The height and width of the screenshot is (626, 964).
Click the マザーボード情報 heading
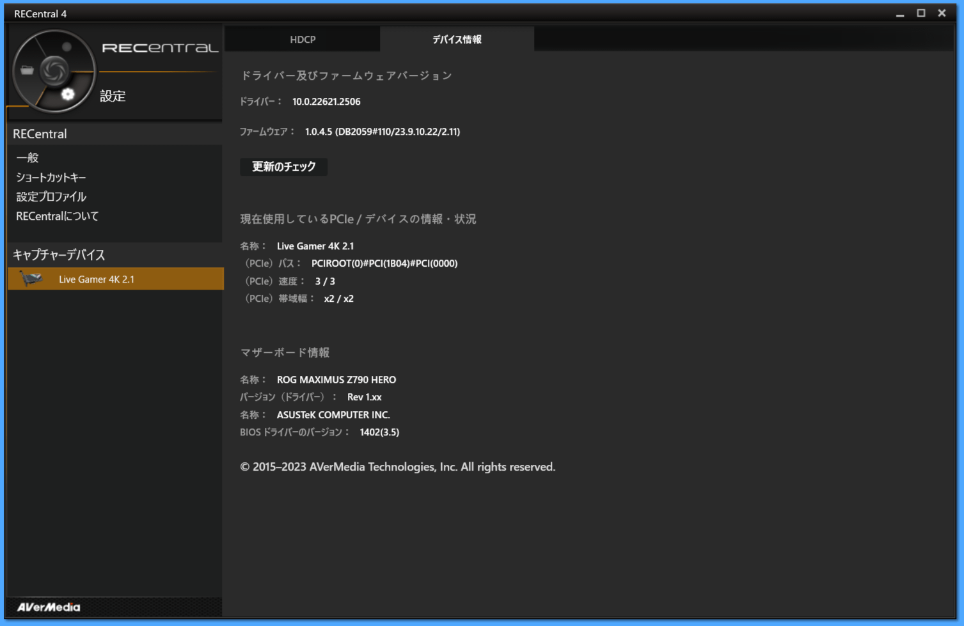tap(285, 352)
